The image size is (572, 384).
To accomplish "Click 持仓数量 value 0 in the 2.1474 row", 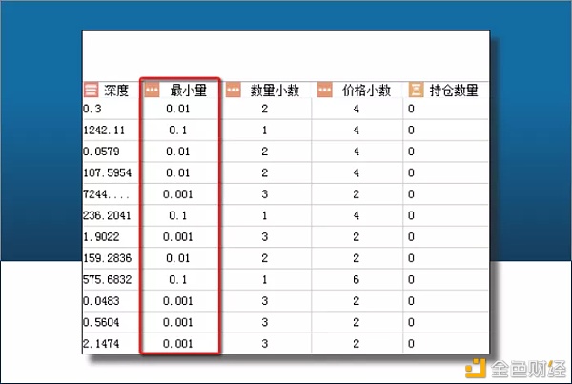I will pyautogui.click(x=411, y=344).
